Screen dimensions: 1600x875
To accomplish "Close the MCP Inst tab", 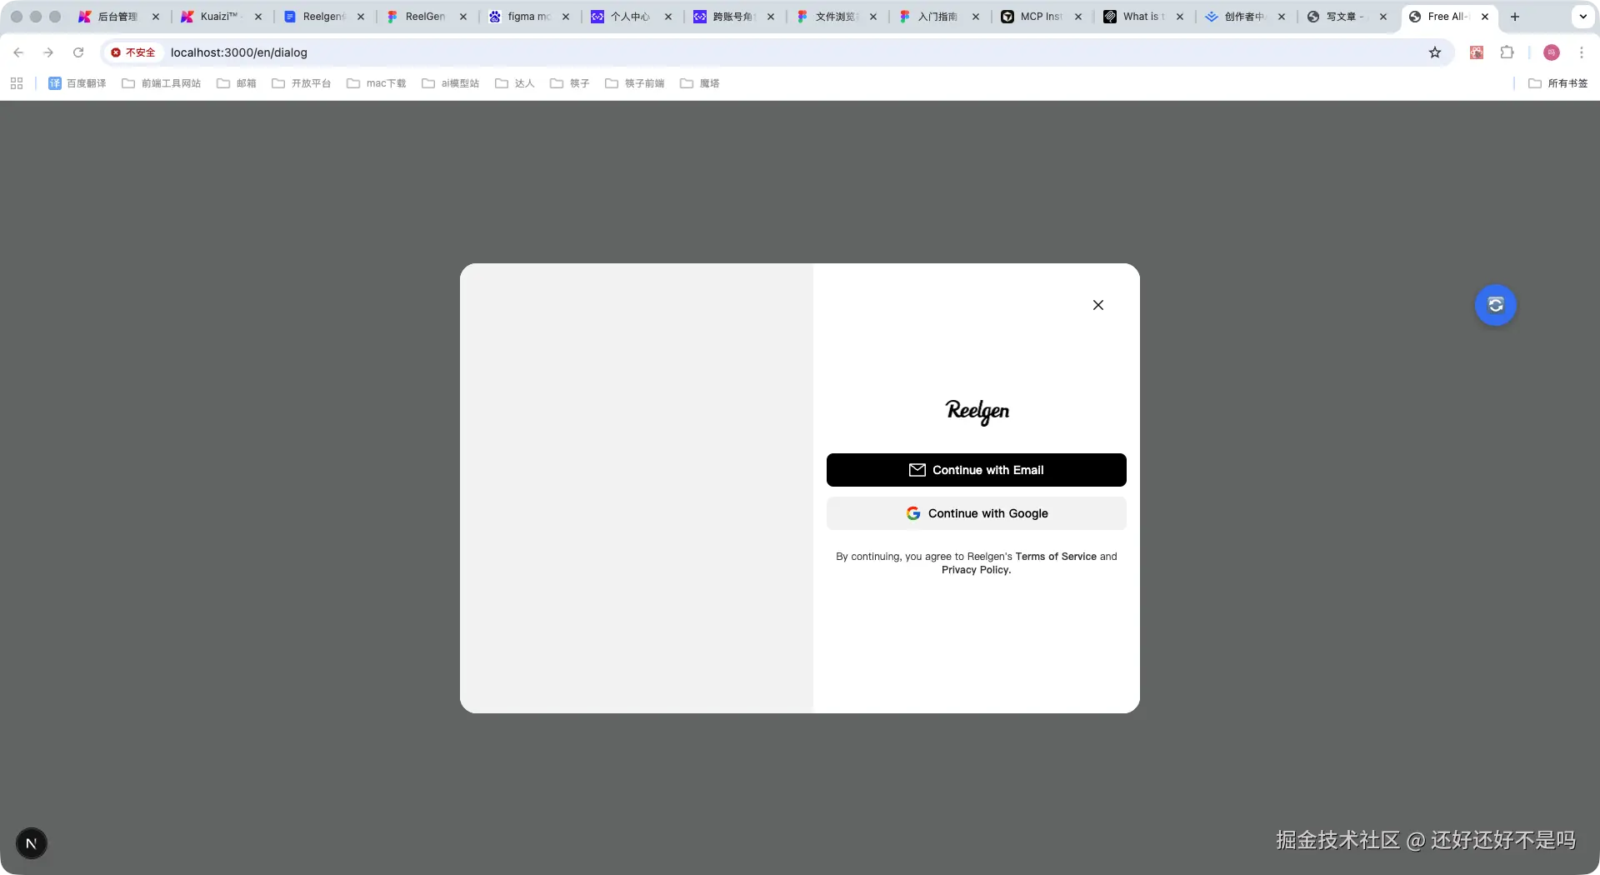I will tap(1078, 17).
